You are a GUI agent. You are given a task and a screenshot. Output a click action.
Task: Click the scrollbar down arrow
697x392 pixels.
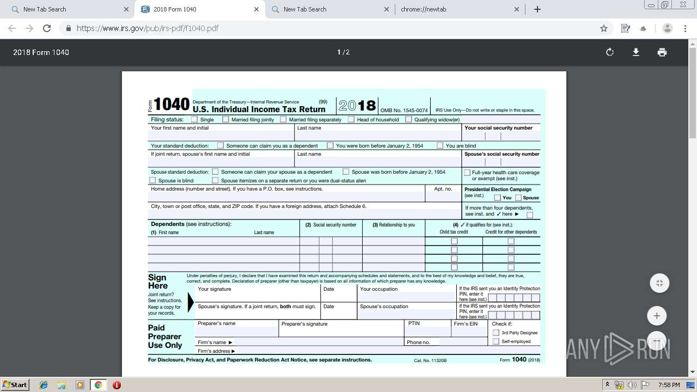693,372
